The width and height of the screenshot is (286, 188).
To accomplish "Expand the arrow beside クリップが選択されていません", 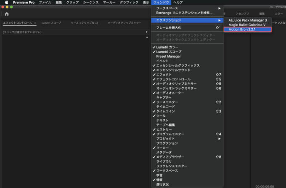I will pos(147,32).
